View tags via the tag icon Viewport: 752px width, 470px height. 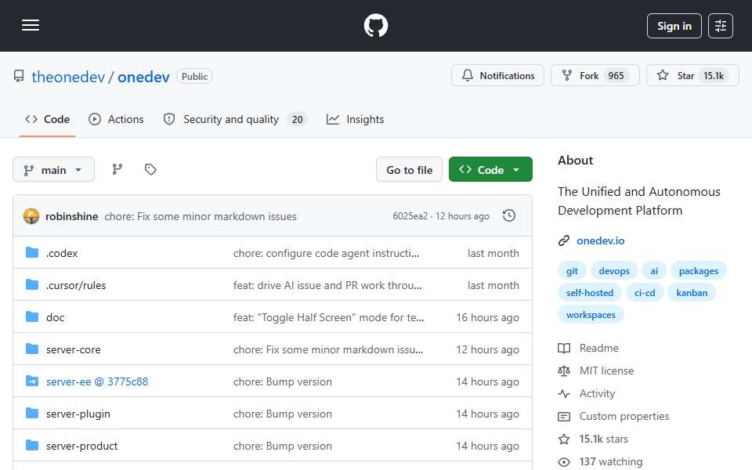(150, 169)
